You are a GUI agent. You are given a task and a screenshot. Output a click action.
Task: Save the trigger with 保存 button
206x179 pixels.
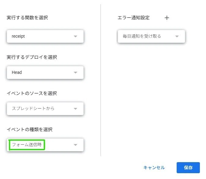tap(188, 168)
